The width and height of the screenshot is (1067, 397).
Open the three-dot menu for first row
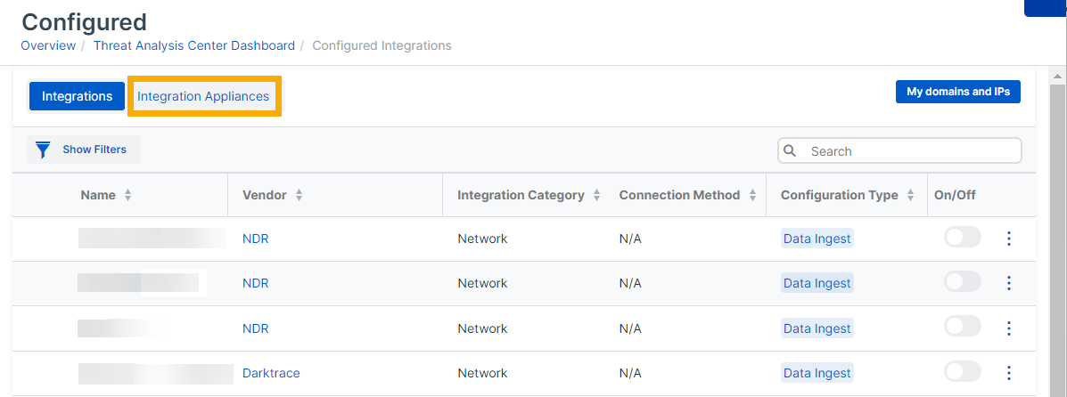[x=1009, y=239]
